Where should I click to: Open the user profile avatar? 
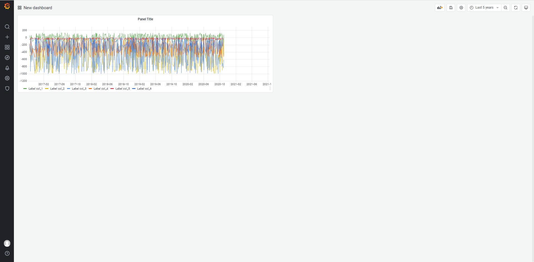7,243
